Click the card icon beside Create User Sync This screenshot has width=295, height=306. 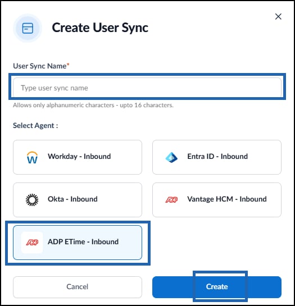[28, 28]
